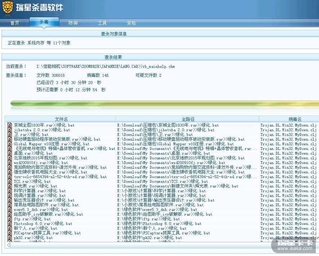Click the 可疑文件数 2 value
The width and height of the screenshot is (319, 256).
point(148,75)
